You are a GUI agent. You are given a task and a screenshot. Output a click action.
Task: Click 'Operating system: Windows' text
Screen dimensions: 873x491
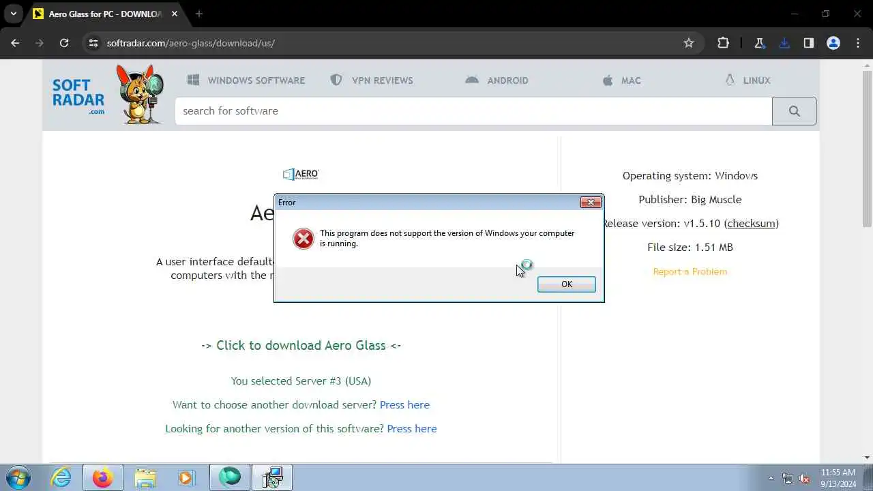[690, 176]
